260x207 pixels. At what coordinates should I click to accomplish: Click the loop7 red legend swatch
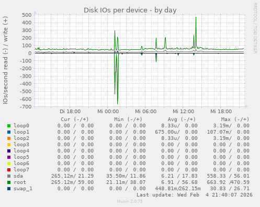9,170
